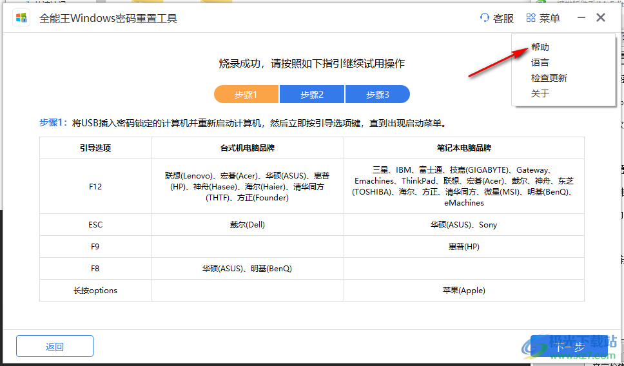The height and width of the screenshot is (366, 624).
Task: Click the 戴尔(Dell) desktop cell
Action: 248,225
